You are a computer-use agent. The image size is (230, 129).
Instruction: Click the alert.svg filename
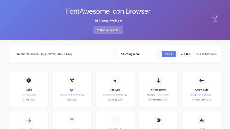point(29,99)
